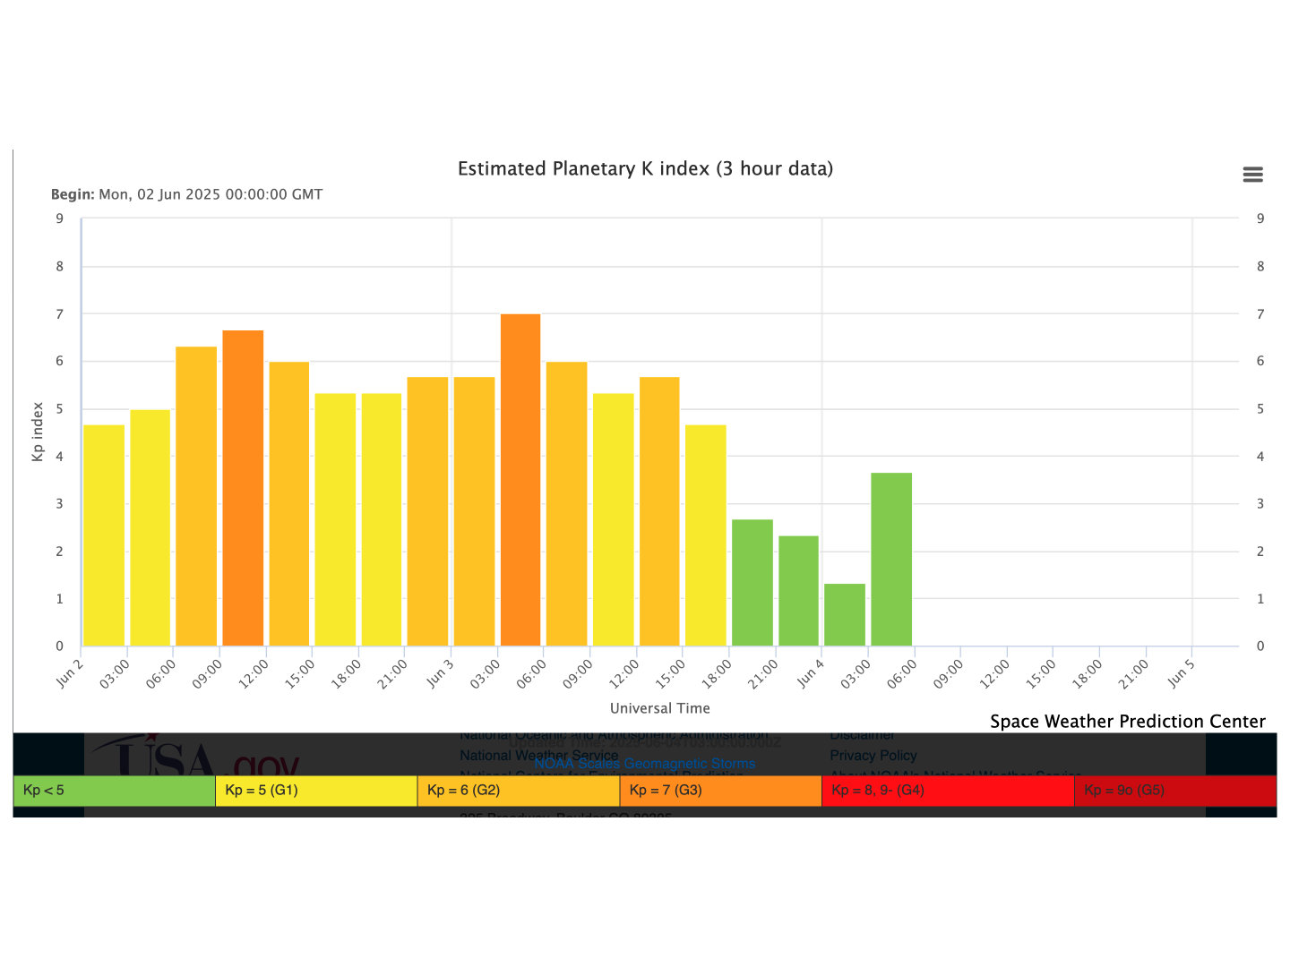The height and width of the screenshot is (967, 1290).
Task: Select the red Kp = 8, 9- (G4) swatch
Action: (x=948, y=791)
